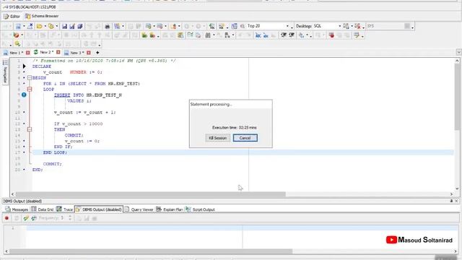Click the lowercase abc icon

[266, 35]
